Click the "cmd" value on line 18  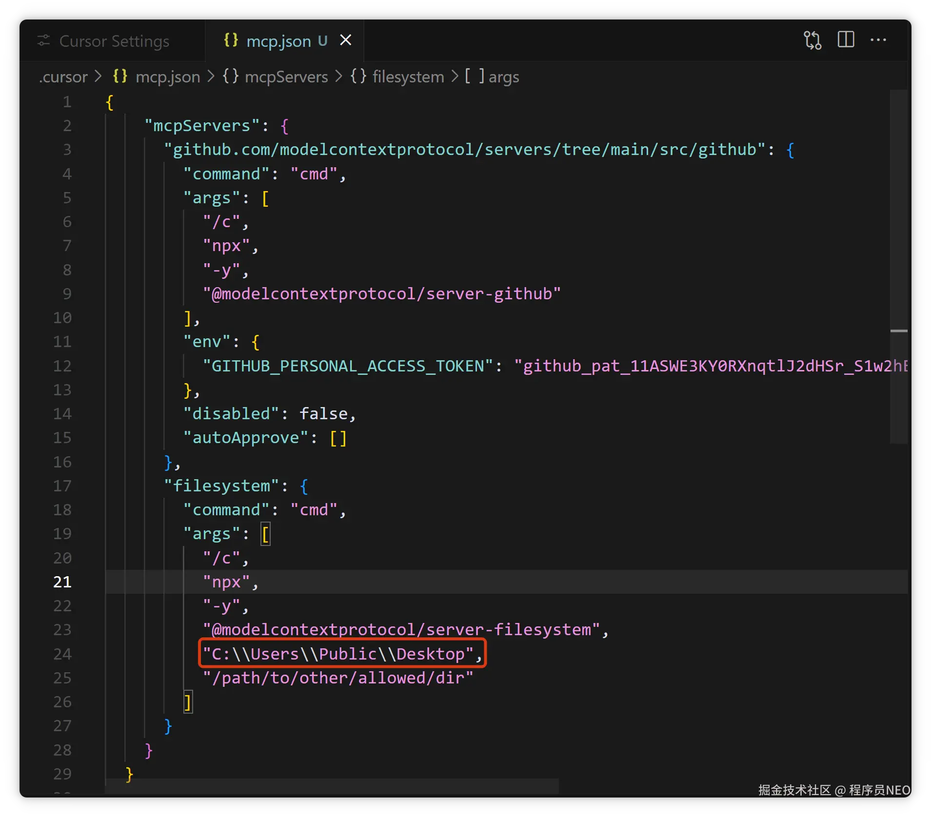point(314,510)
